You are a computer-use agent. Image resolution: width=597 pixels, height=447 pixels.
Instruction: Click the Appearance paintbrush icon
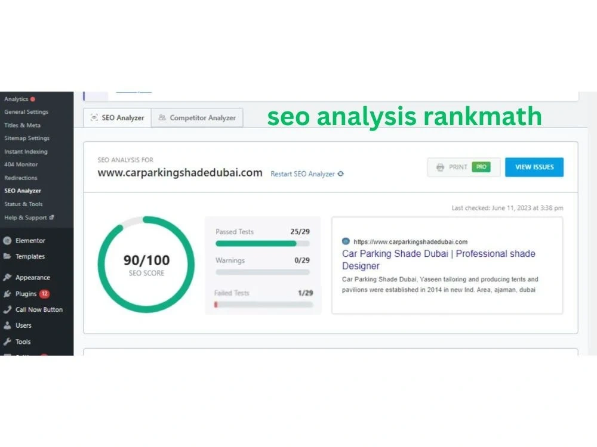[7, 277]
